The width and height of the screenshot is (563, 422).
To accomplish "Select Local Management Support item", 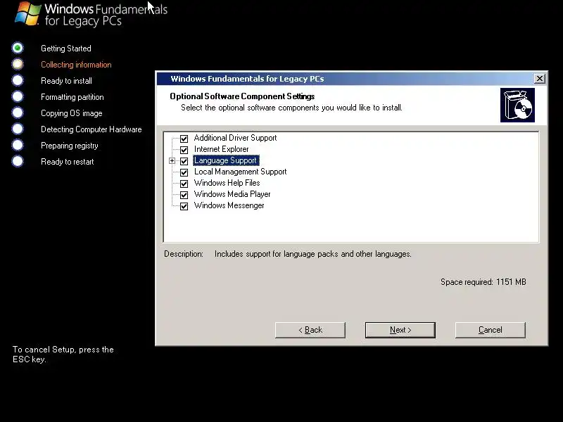I will (x=240, y=172).
